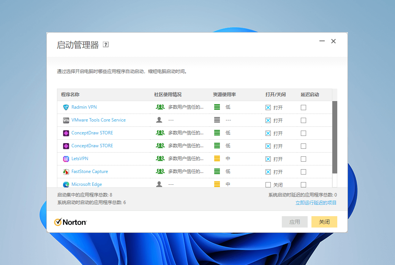Click the 低 resource label in FastStone Capture row

tap(228, 171)
